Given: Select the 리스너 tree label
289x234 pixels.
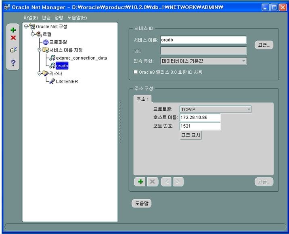Looking at the screenshot, I should click(56, 74).
